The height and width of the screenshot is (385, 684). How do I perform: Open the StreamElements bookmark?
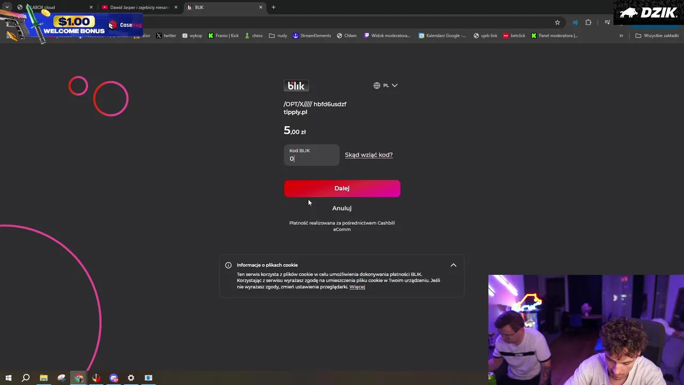pyautogui.click(x=312, y=36)
